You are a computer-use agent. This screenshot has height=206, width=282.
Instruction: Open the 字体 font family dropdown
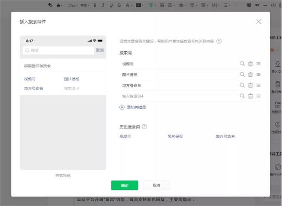tap(85, 5)
